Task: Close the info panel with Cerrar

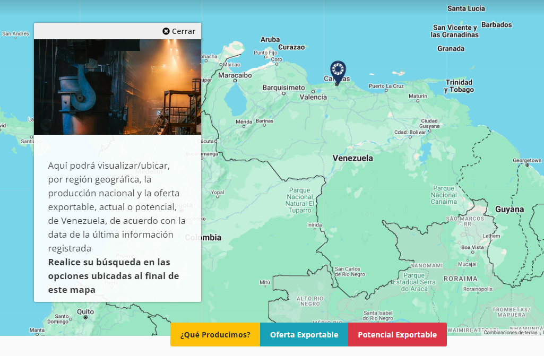Action: coord(179,31)
